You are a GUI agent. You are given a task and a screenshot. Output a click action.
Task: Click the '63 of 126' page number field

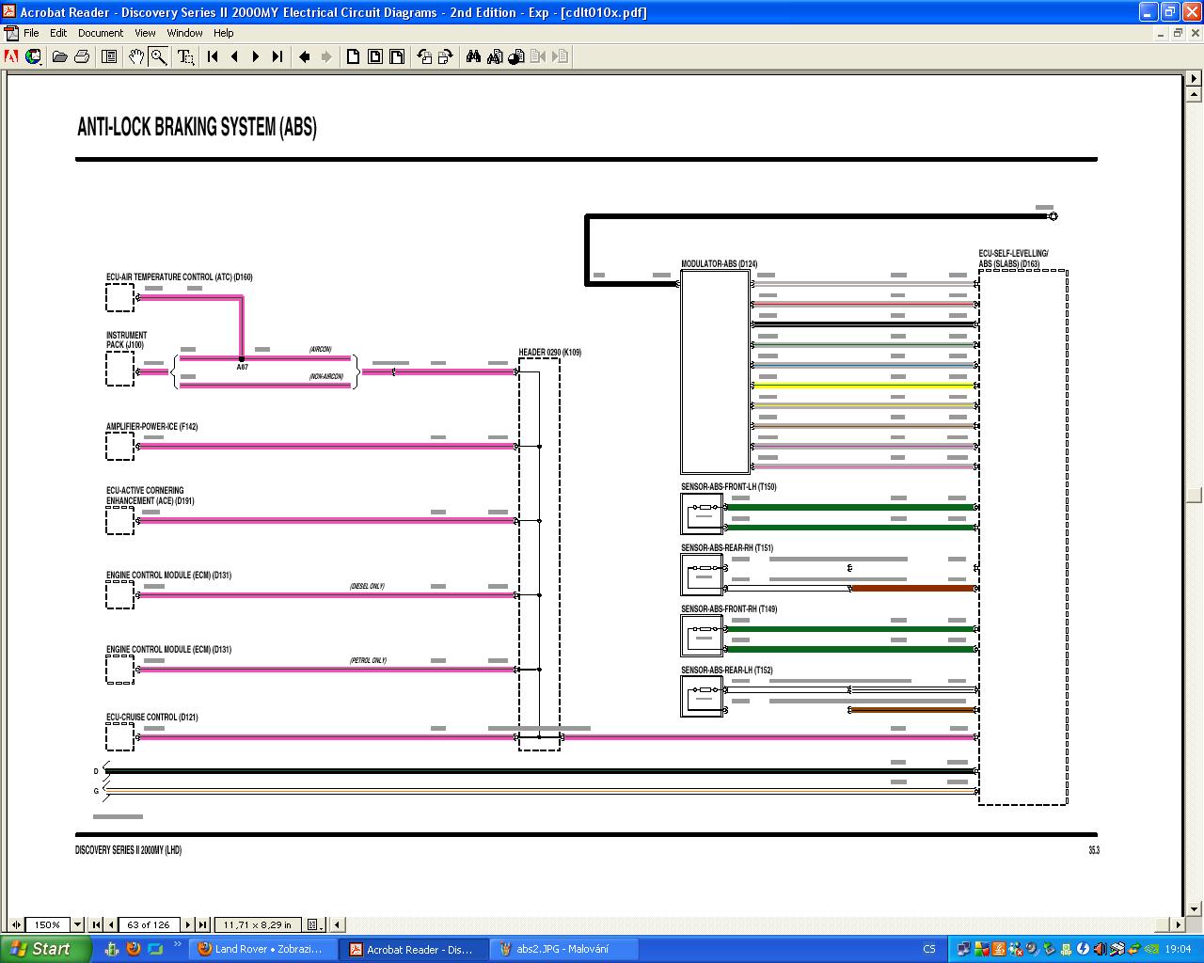coord(149,924)
